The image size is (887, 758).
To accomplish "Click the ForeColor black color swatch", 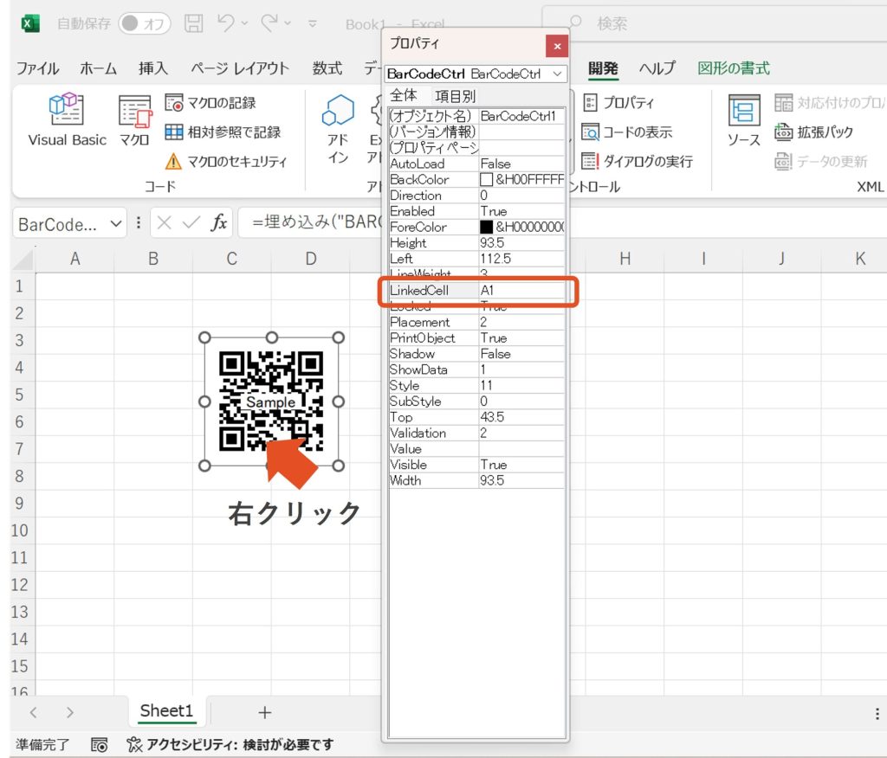I will [486, 228].
